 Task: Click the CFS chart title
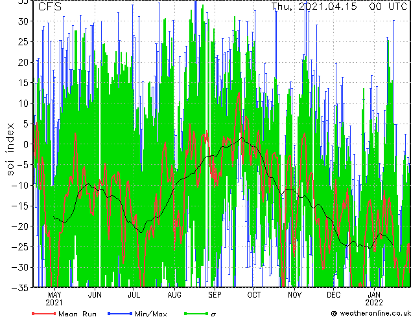coord(50,6)
